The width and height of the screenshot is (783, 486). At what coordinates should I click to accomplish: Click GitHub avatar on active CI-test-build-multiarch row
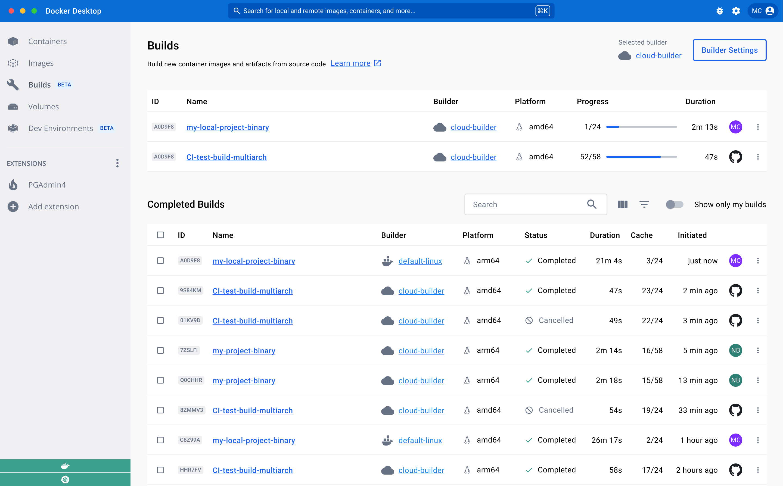[735, 157]
